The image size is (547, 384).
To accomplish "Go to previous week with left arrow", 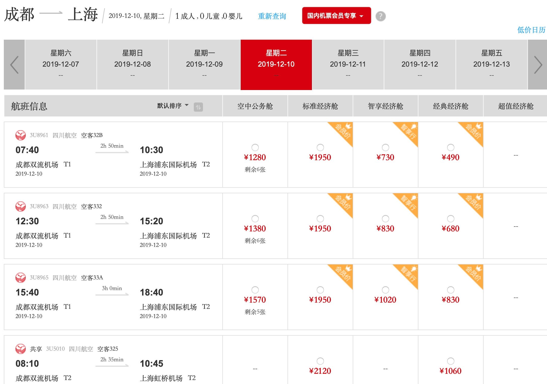I will click(14, 65).
